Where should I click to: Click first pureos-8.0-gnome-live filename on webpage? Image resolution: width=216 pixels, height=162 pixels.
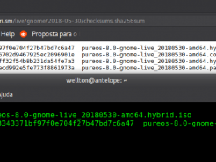click(149, 48)
